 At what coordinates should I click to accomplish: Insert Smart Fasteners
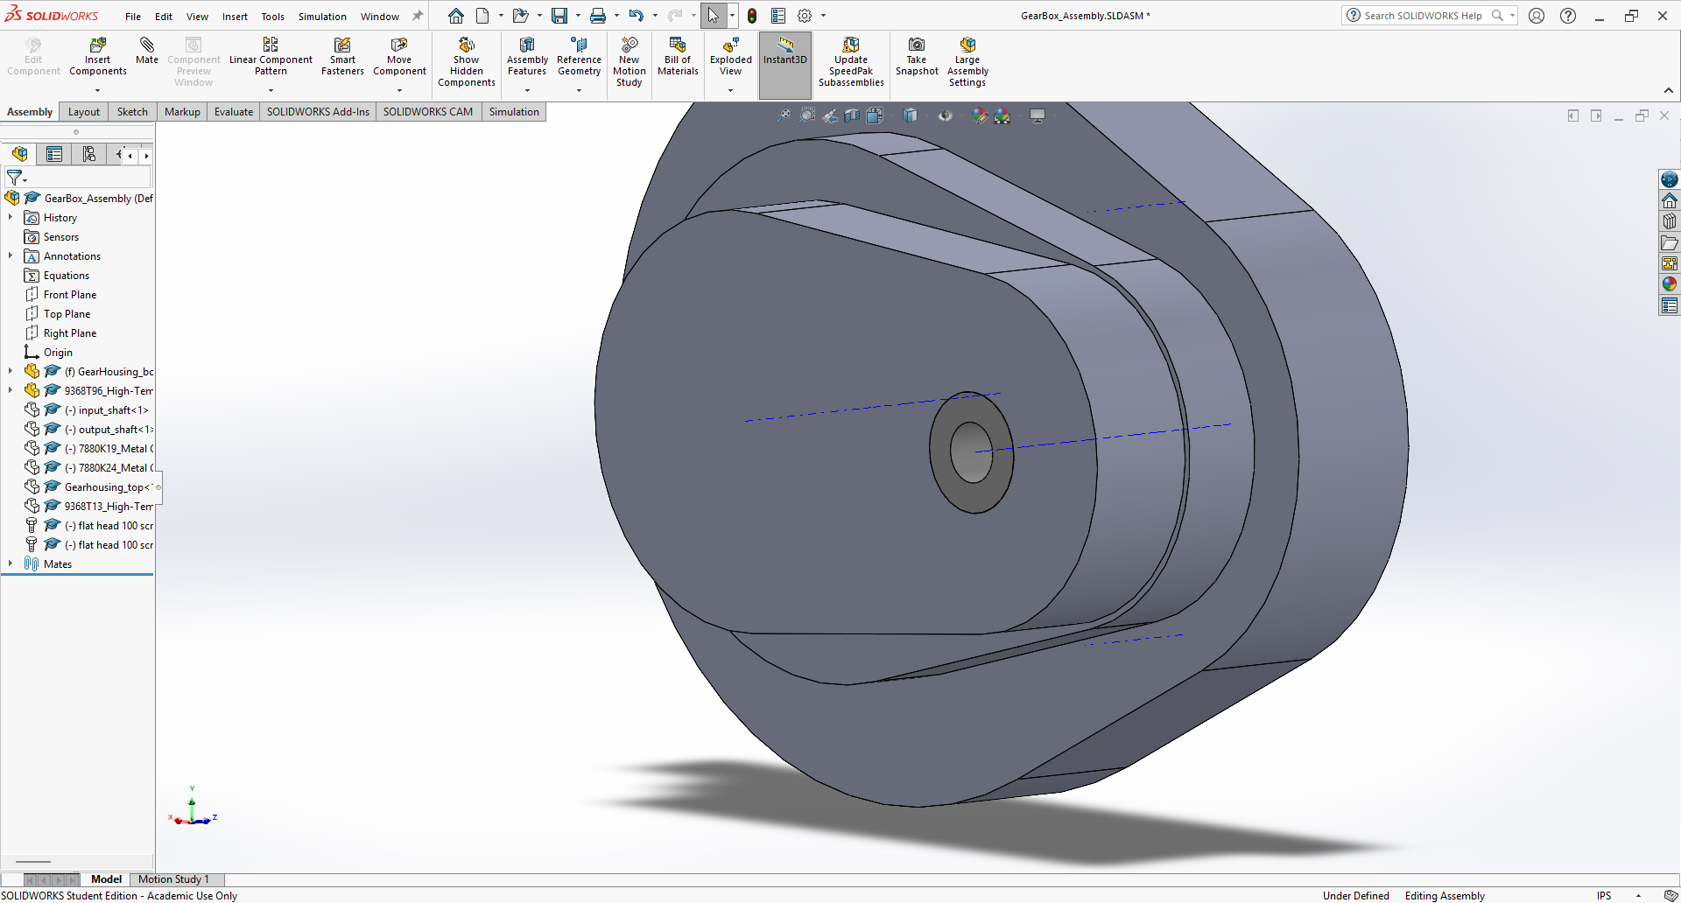click(342, 58)
